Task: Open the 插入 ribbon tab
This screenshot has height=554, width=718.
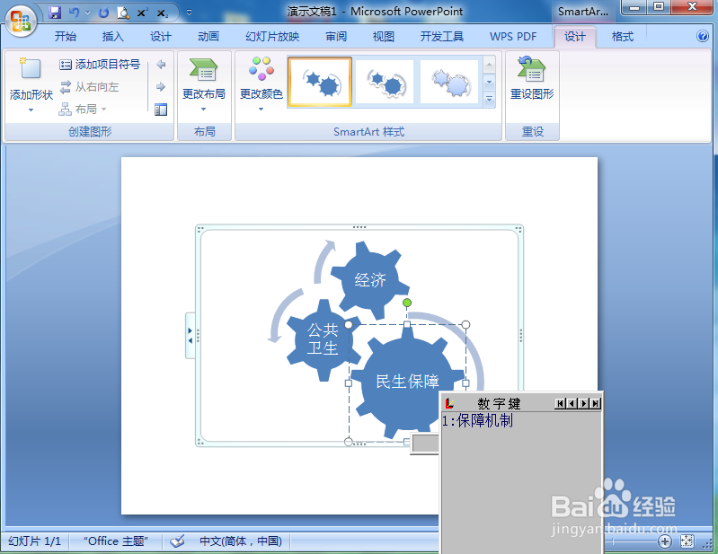Action: (x=113, y=37)
